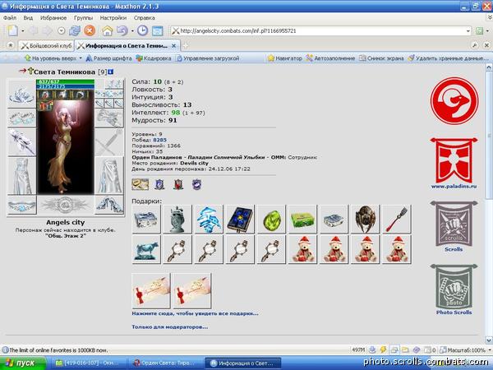
Task: Click the boots equipment slot
Action: pos(108,205)
